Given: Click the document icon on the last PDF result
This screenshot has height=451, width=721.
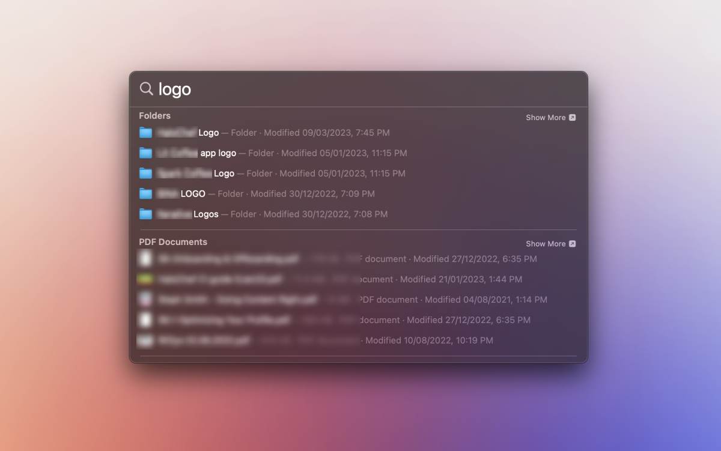Looking at the screenshot, I should pyautogui.click(x=145, y=341).
